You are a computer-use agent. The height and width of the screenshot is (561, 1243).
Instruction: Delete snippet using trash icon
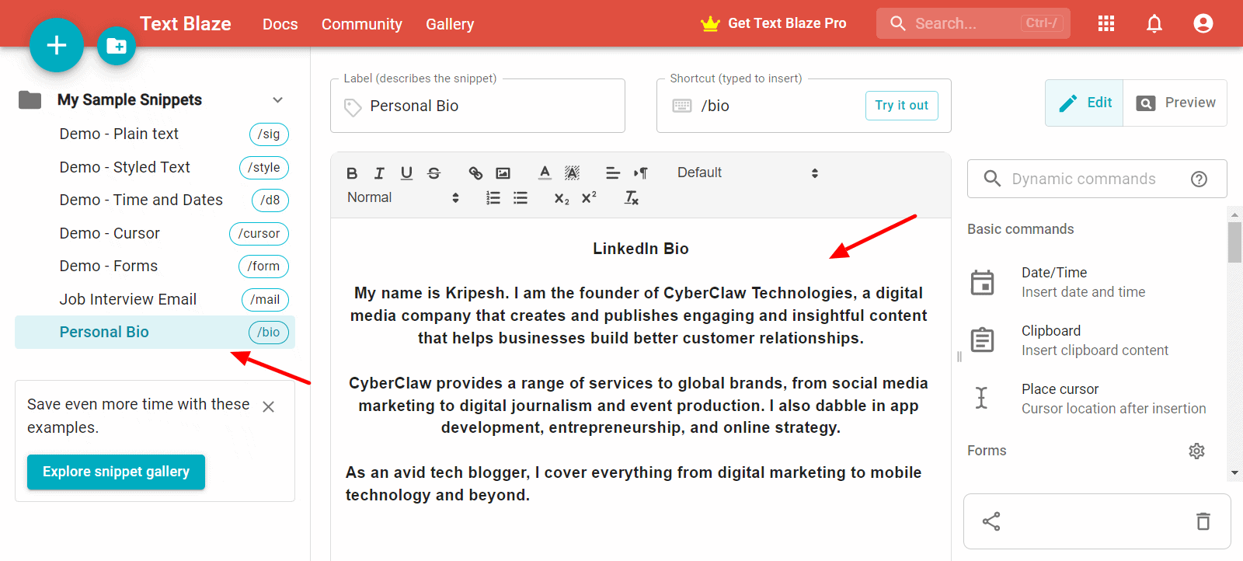1203,521
